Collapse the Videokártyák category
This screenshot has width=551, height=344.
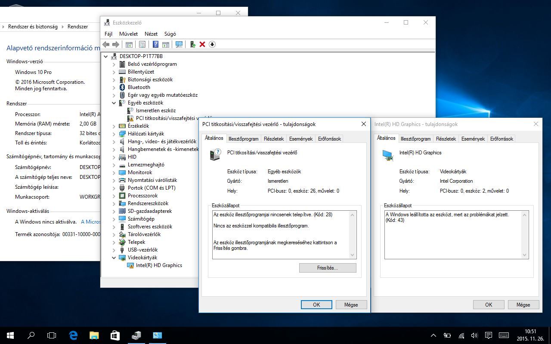click(114, 258)
